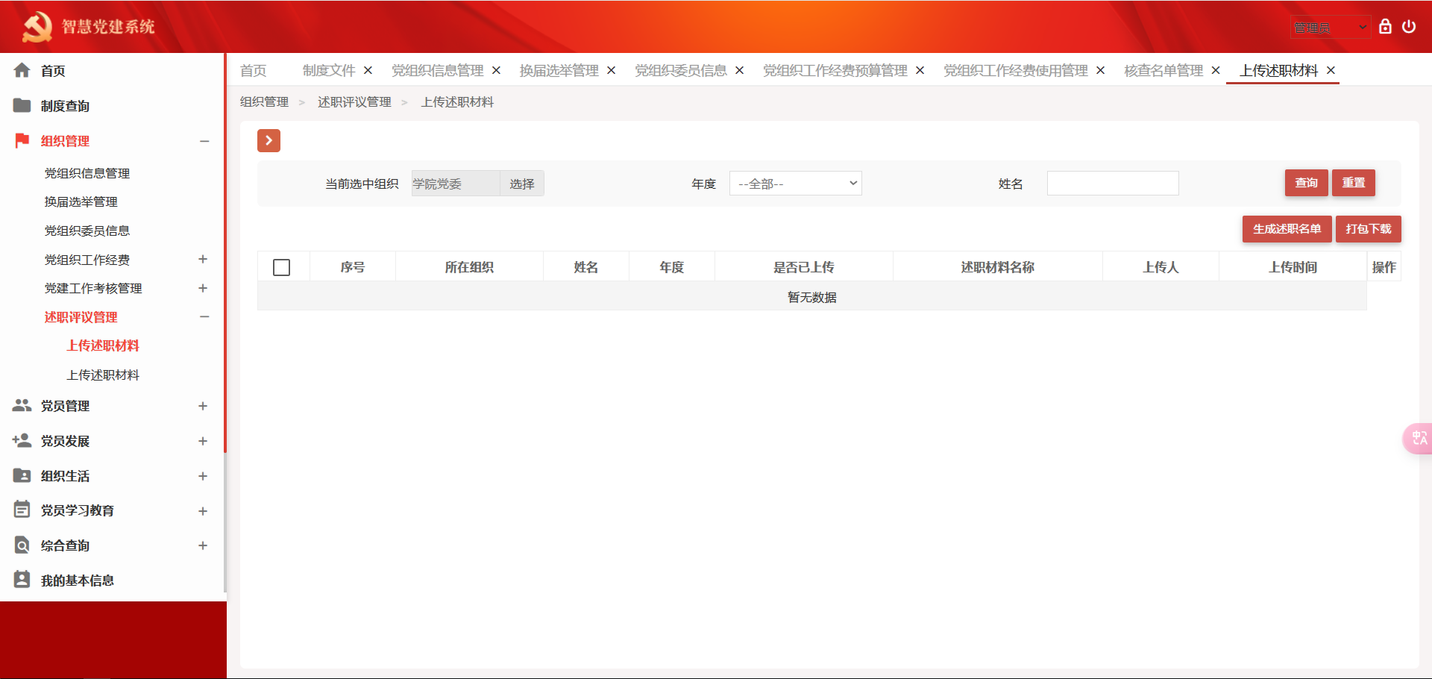
Task: Click the folder icon beside 制度查询
Action: (22, 105)
